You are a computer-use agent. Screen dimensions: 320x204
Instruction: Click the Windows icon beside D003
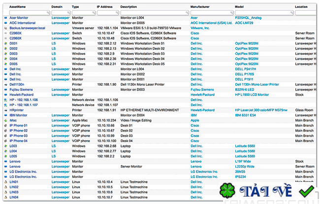coord(6,54)
